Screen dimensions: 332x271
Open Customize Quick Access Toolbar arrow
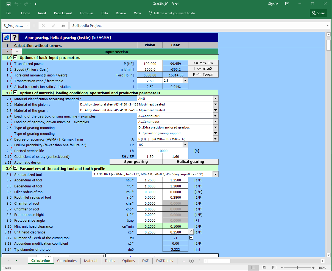[36, 4]
